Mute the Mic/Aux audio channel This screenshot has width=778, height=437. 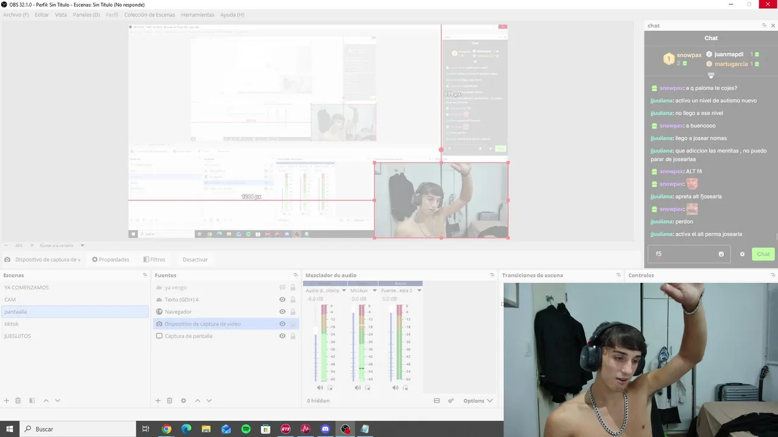coord(357,387)
